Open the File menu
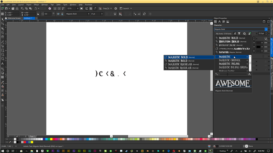Screen dimensions: 273x153 pyautogui.click(x=3, y=5)
